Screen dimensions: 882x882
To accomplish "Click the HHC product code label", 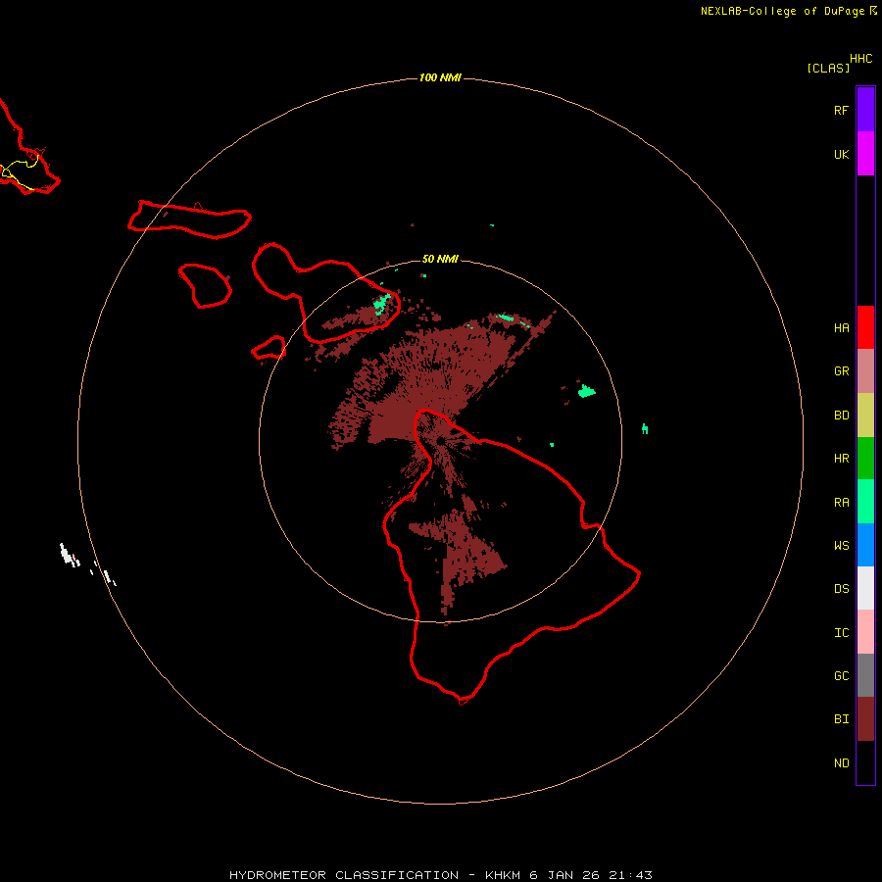I will [x=861, y=59].
